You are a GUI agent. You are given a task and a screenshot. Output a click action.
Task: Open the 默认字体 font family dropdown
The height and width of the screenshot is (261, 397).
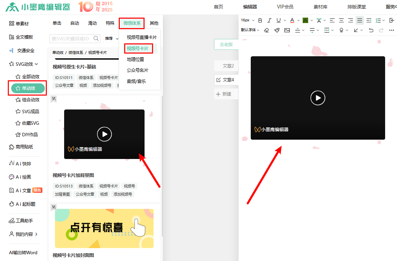coord(250,30)
